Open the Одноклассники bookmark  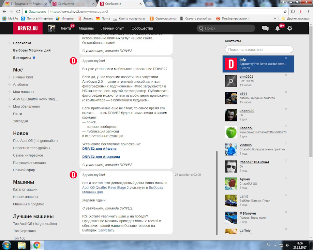click(163, 19)
